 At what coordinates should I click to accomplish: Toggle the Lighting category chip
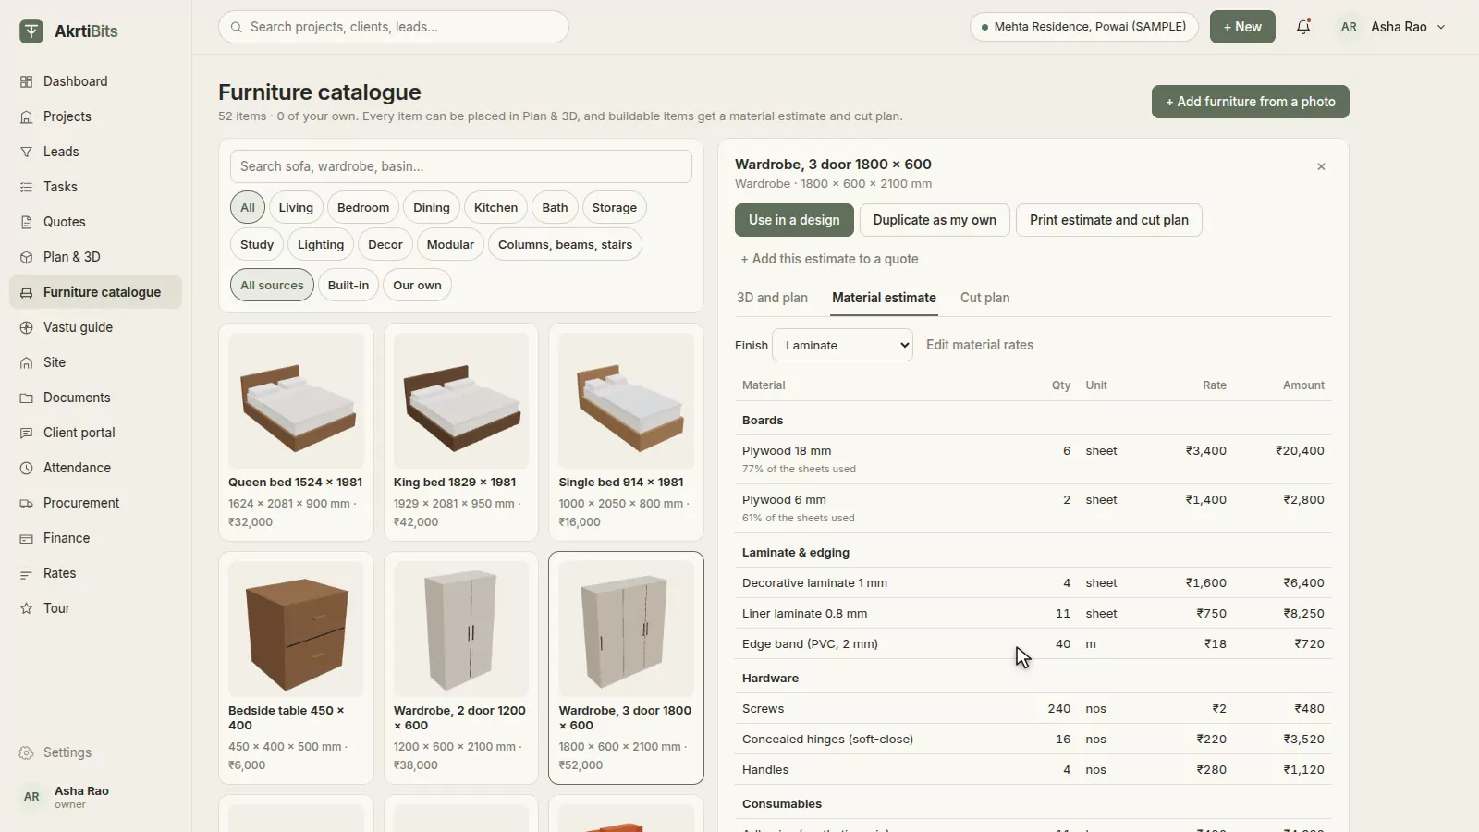point(321,244)
